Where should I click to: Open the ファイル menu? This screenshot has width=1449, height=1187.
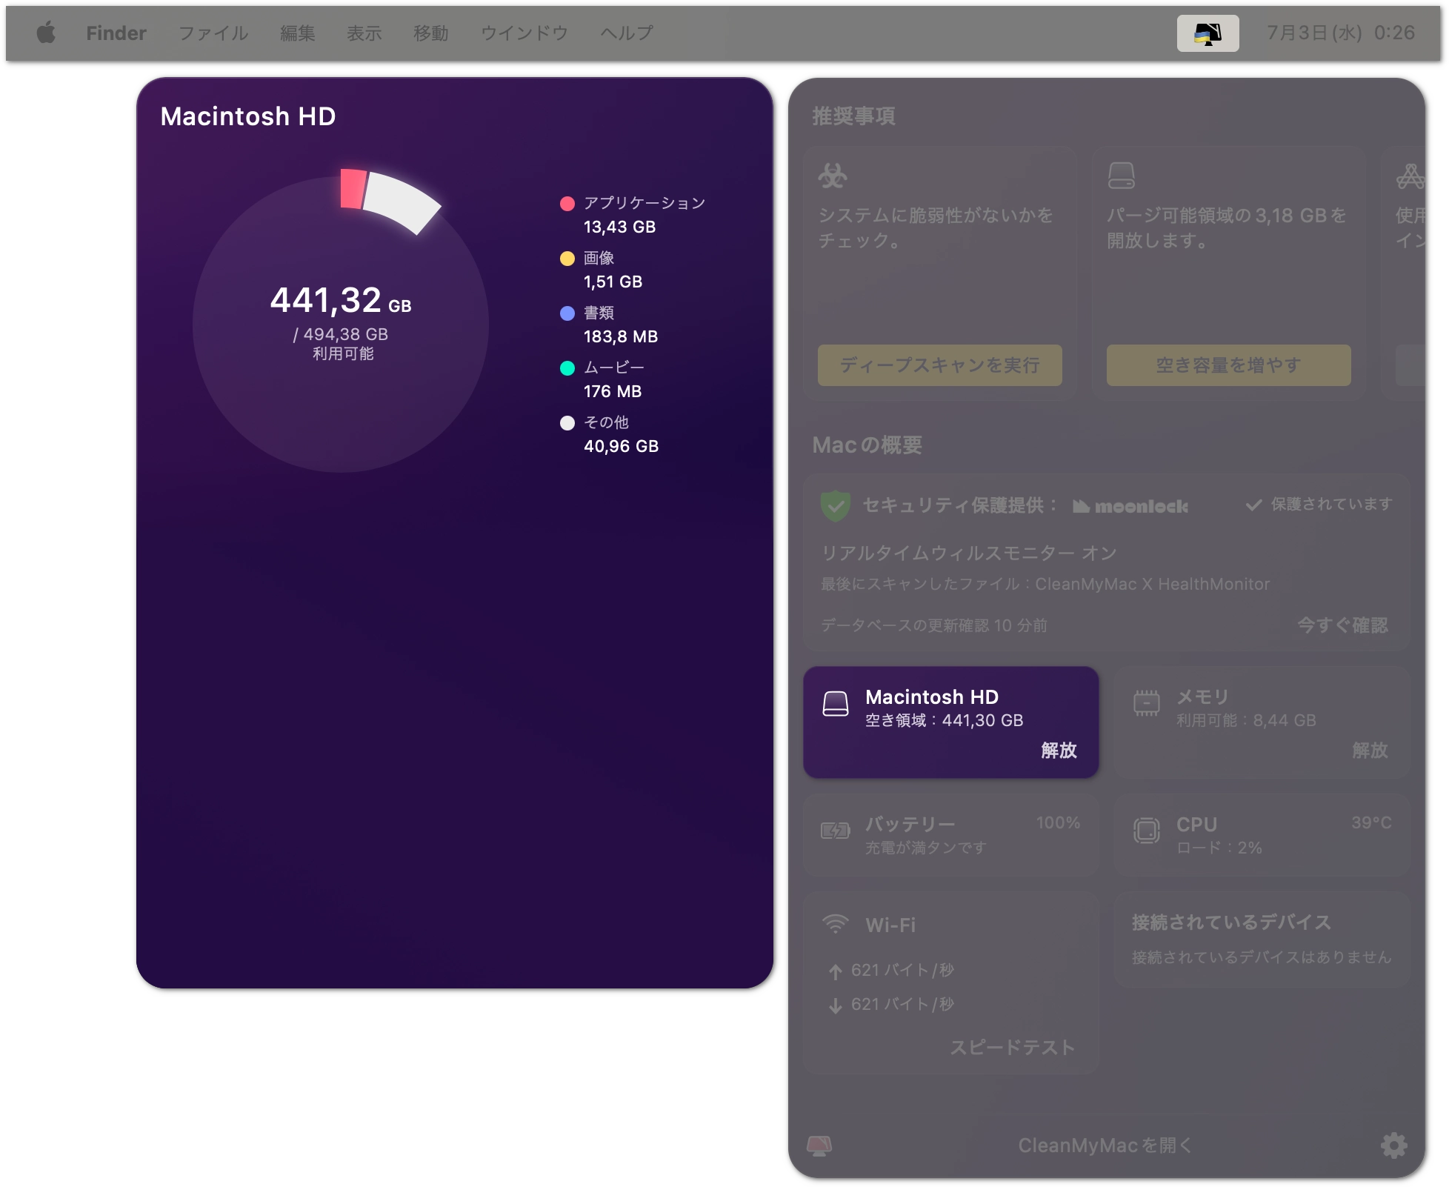tap(213, 33)
